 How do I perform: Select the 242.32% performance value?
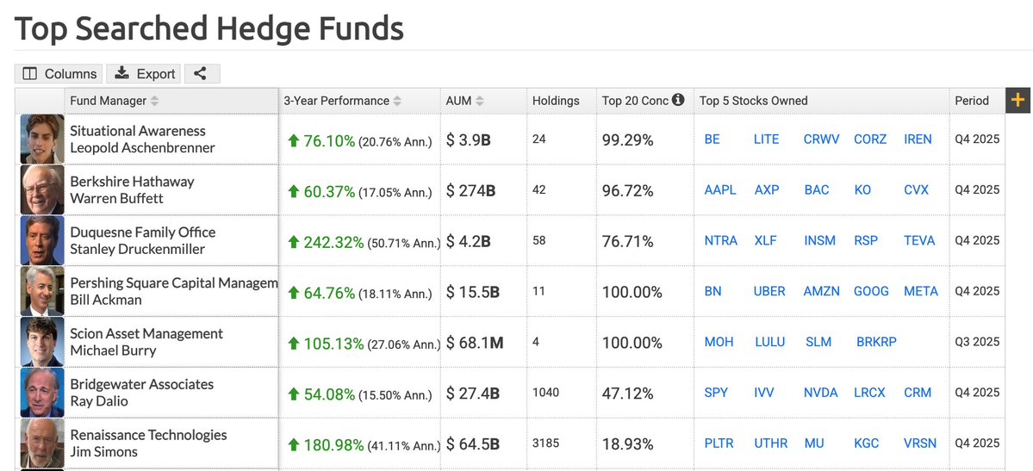click(333, 243)
